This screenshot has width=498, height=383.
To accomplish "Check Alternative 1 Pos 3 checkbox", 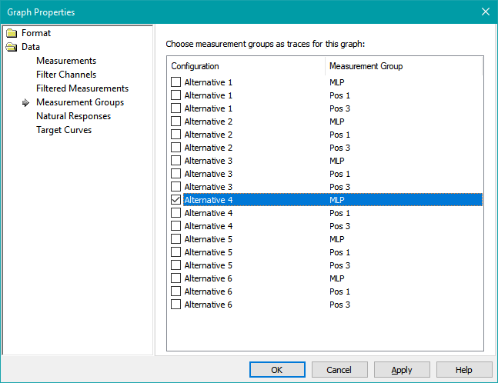I will pyautogui.click(x=175, y=108).
